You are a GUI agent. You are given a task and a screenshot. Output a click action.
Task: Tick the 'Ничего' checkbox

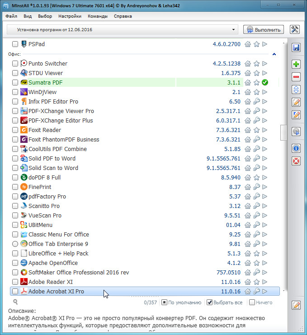coord(252,302)
